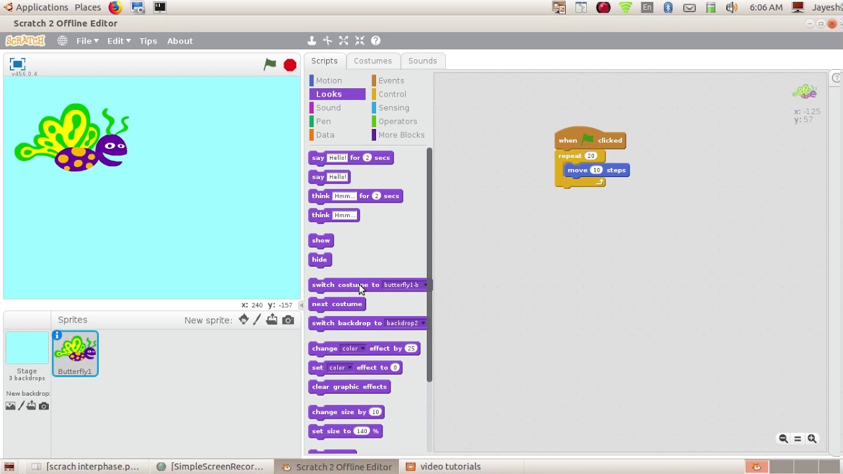Click the red stop button
This screenshot has width=843, height=474.
[290, 65]
